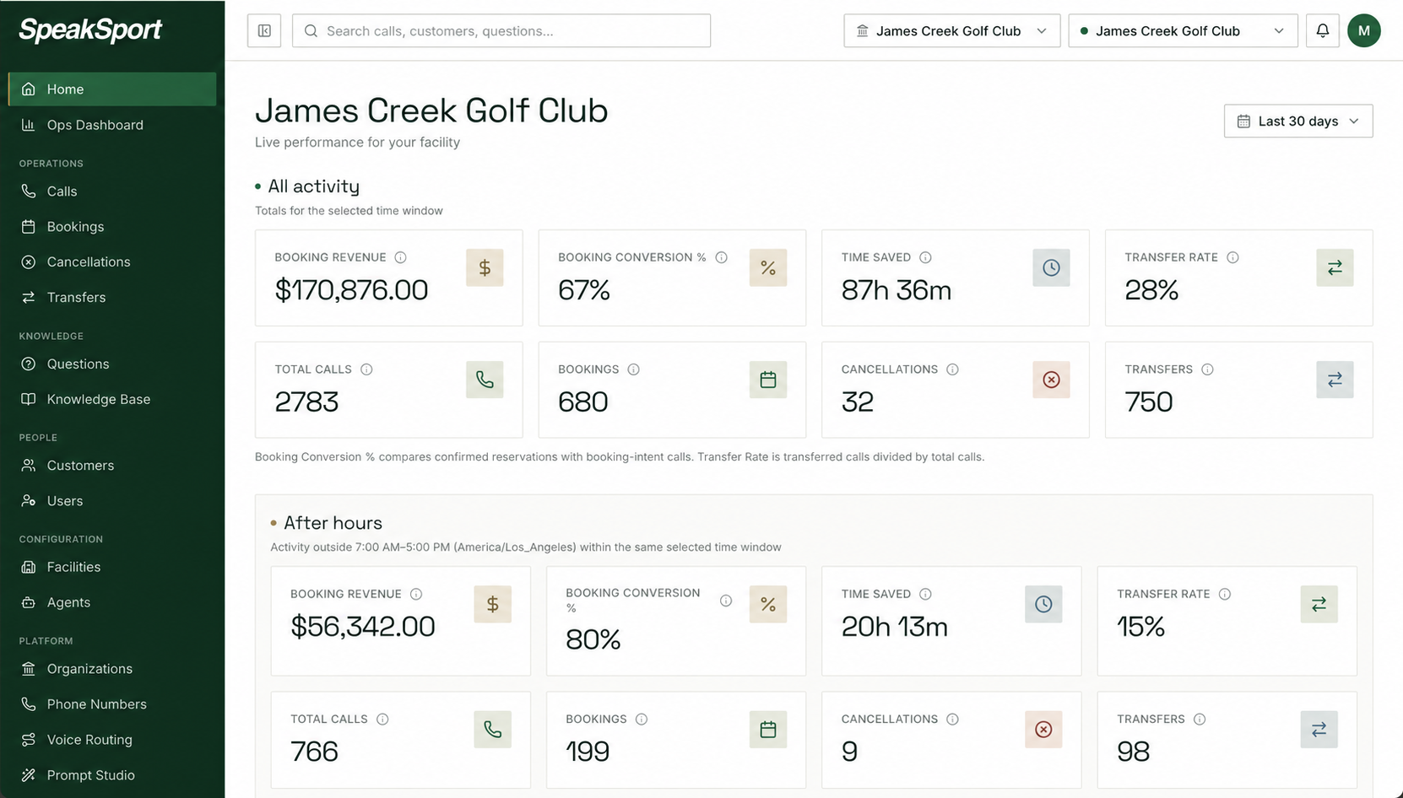Click info icon beside After hours Transfer Rate
This screenshot has height=798, width=1403.
[x=1225, y=594]
